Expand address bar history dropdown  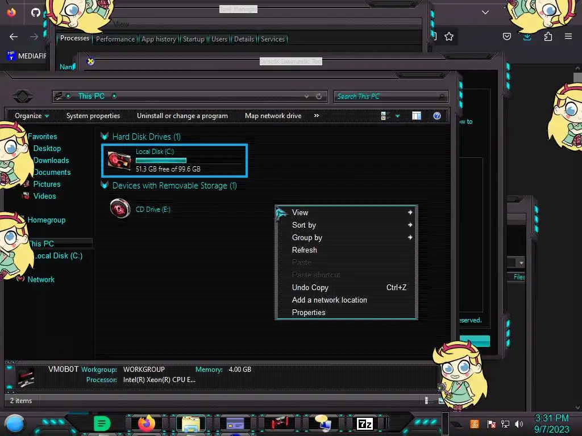pos(306,97)
